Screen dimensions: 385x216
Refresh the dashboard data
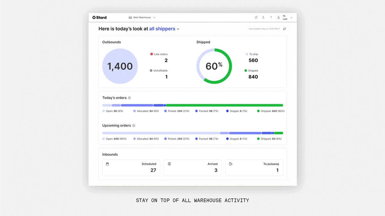click(284, 29)
